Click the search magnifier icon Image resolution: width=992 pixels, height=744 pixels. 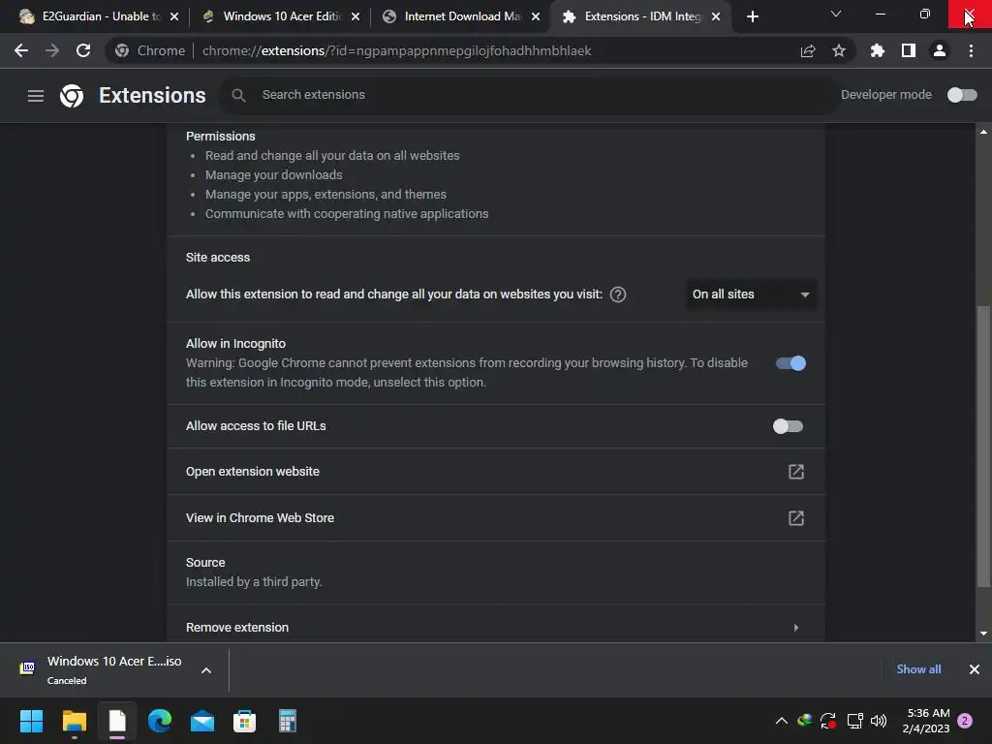coord(238,95)
